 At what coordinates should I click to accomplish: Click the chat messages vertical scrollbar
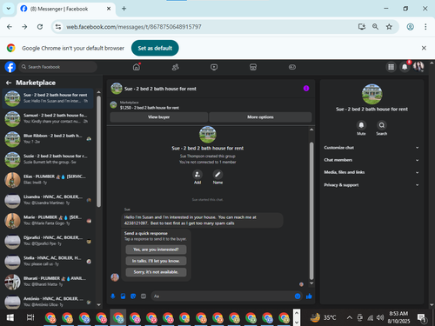click(311, 211)
